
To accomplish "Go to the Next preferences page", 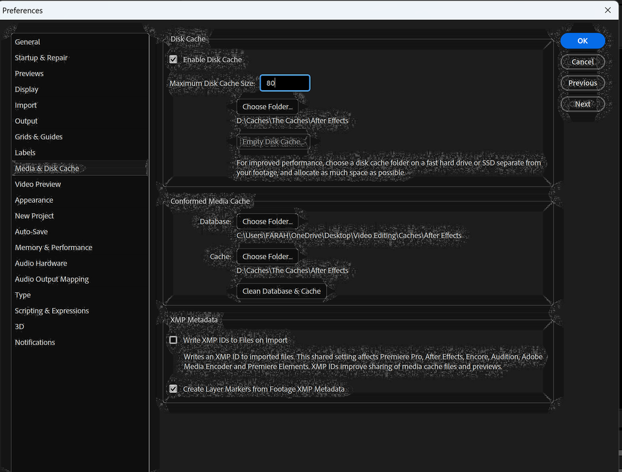I will [582, 104].
